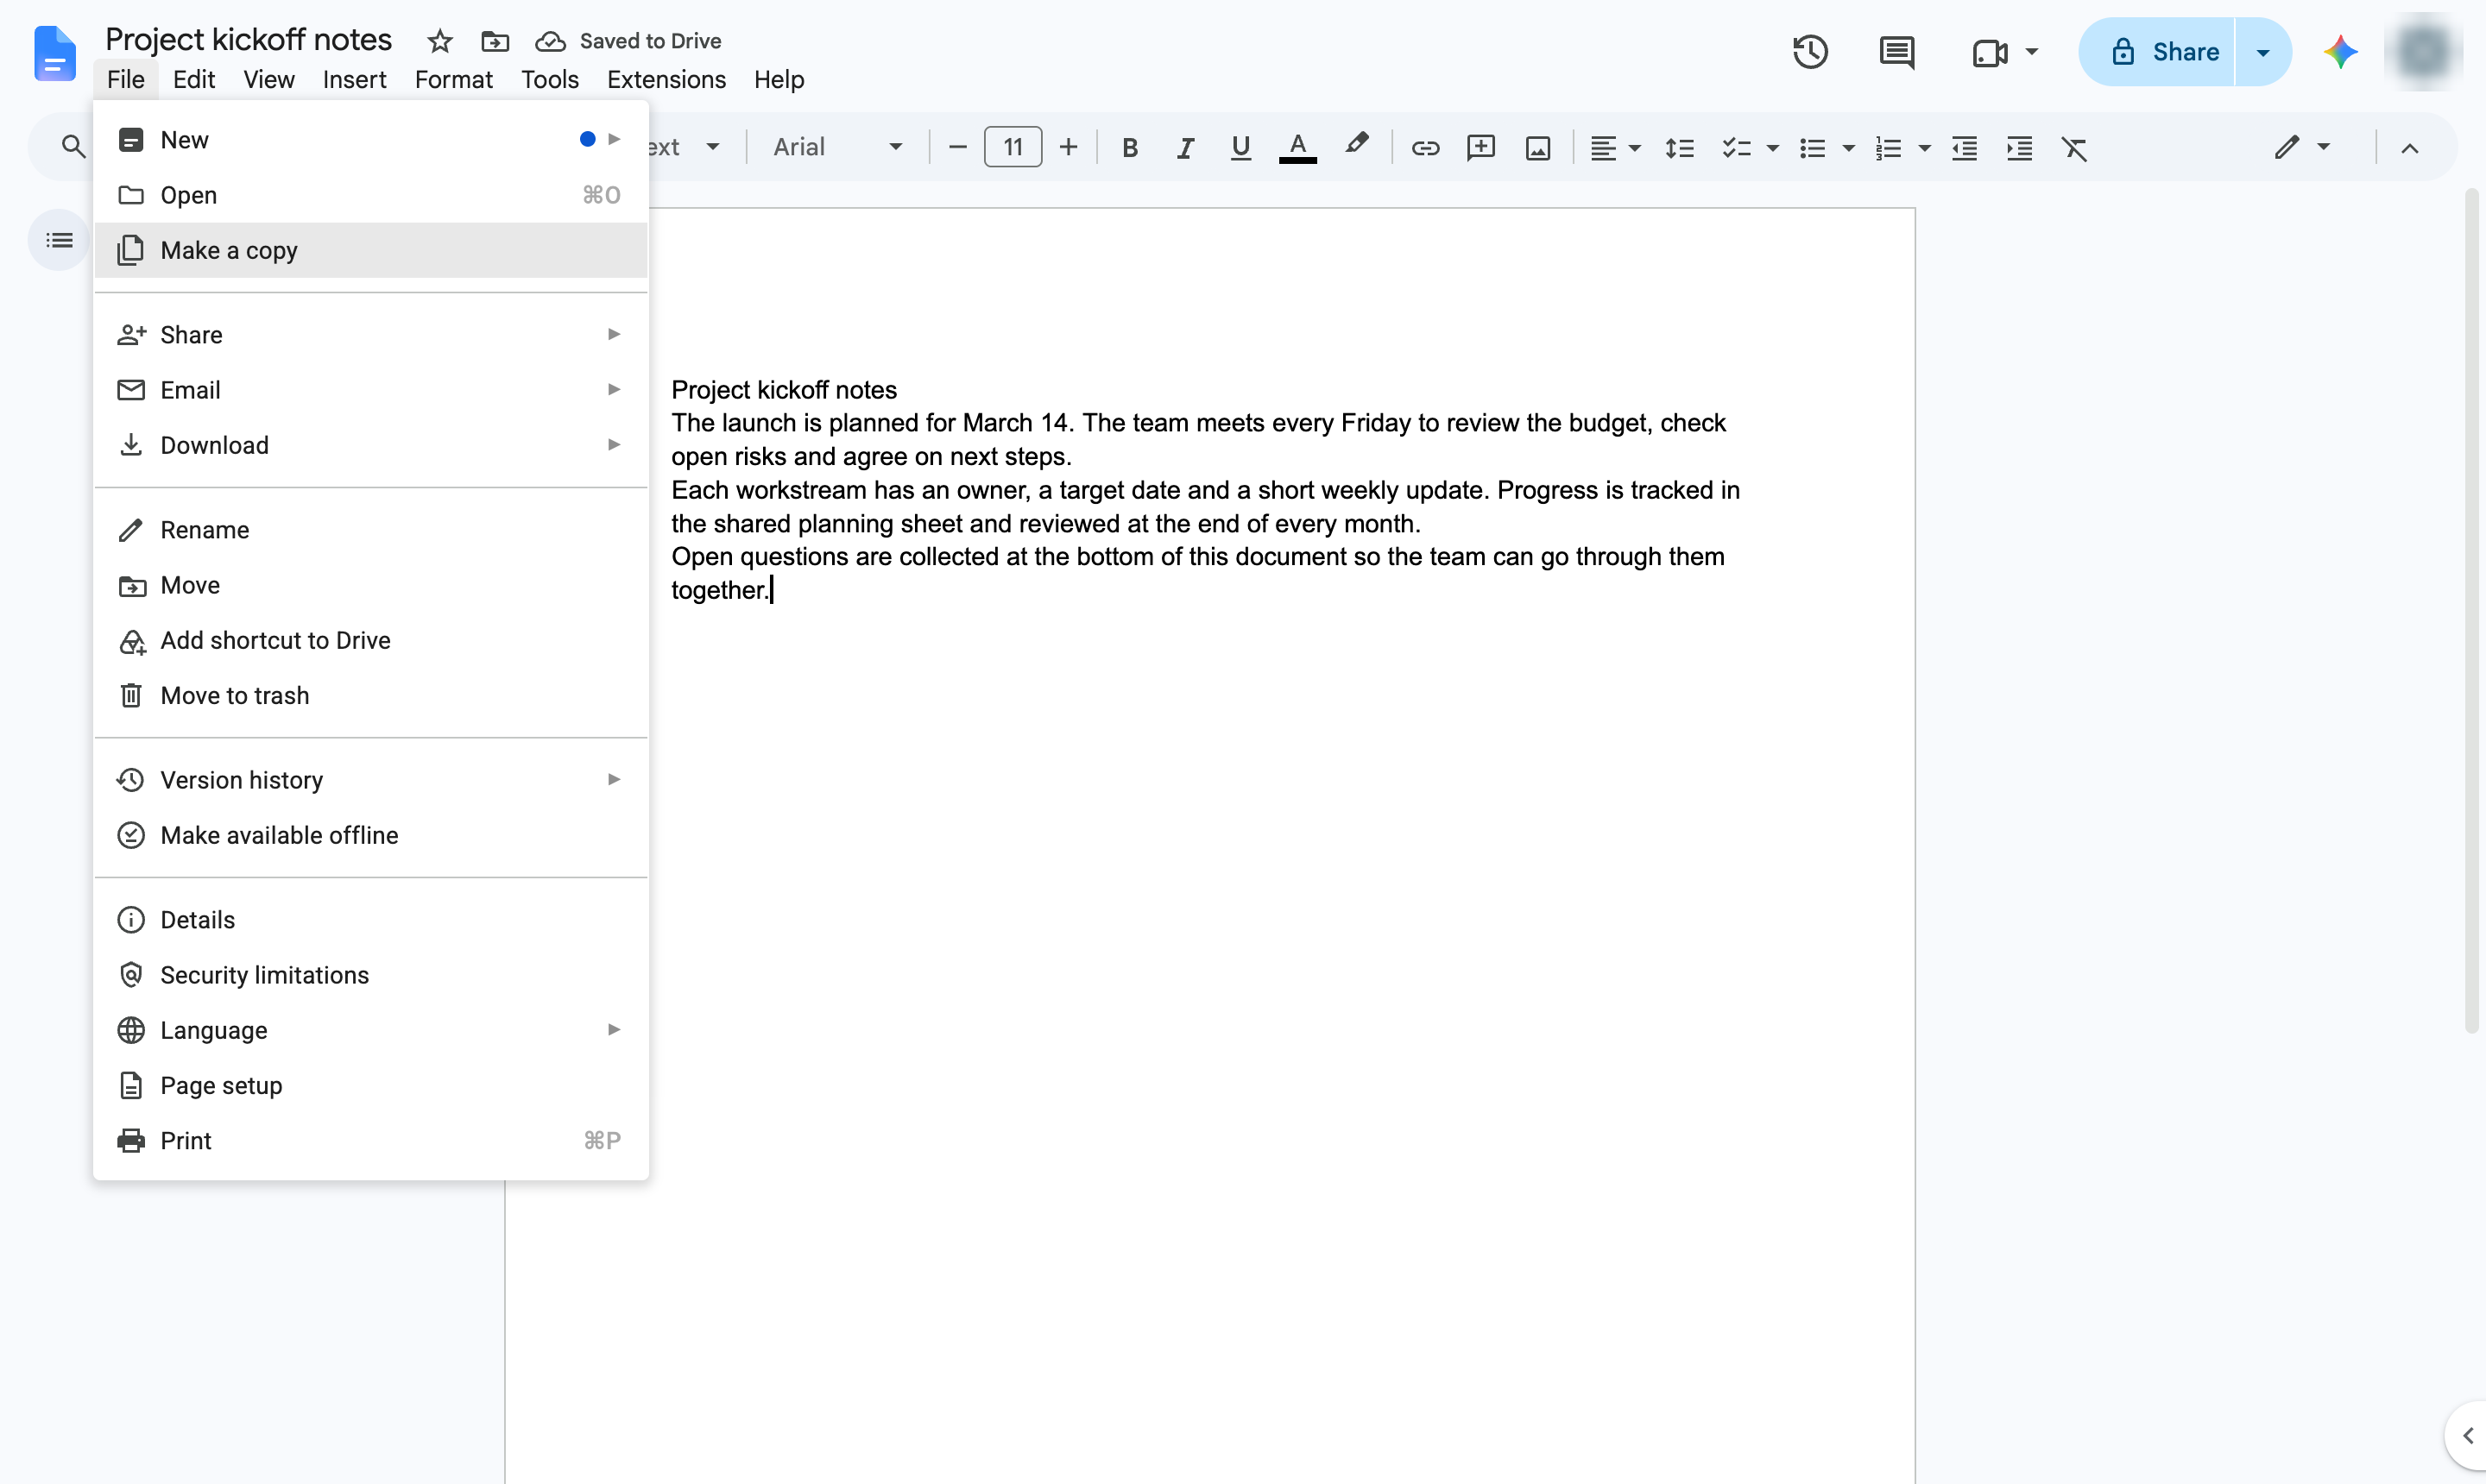The height and width of the screenshot is (1484, 2486).
Task: Open the Arial font dropdown
Action: pyautogui.click(x=838, y=147)
